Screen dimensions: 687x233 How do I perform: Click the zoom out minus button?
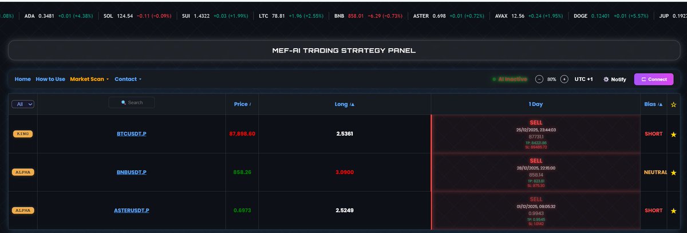point(539,79)
